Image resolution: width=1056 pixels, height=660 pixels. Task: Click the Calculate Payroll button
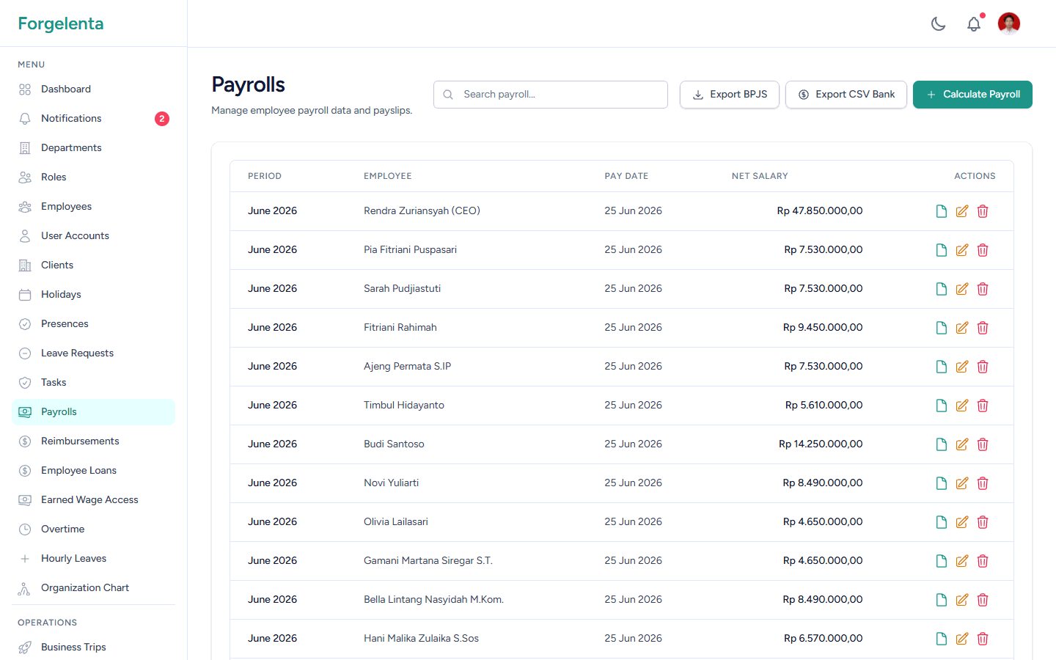[972, 95]
